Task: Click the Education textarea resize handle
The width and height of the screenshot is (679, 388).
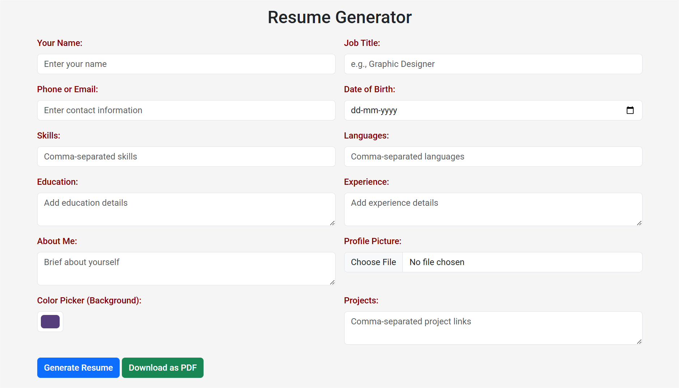Action: click(x=332, y=223)
